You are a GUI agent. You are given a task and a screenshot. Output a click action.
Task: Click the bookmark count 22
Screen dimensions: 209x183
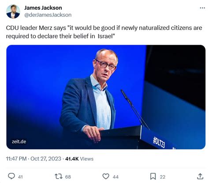point(163,177)
